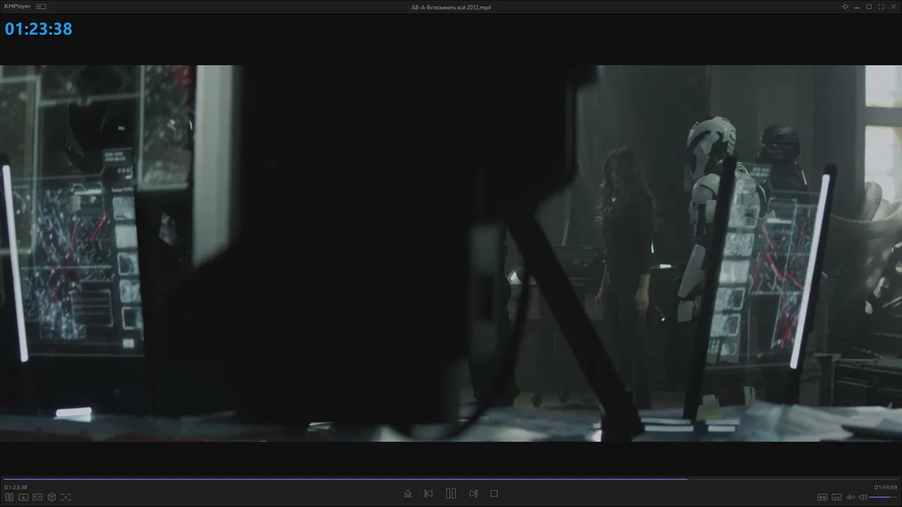This screenshot has width=902, height=507.
Task: Skip to the previous track
Action: tap(428, 494)
